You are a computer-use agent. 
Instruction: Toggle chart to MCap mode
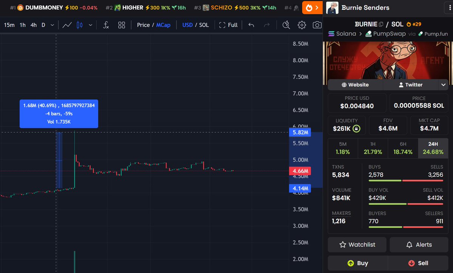pyautogui.click(x=163, y=25)
